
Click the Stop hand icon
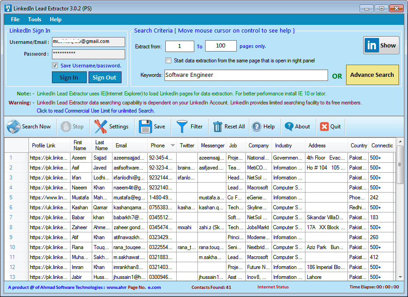[66, 127]
